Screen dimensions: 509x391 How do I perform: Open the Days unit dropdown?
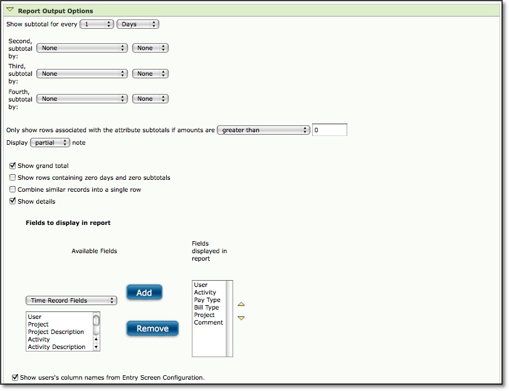point(138,24)
